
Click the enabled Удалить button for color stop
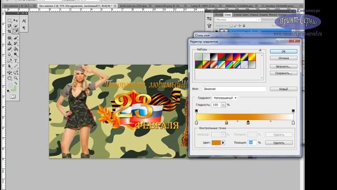(279, 142)
